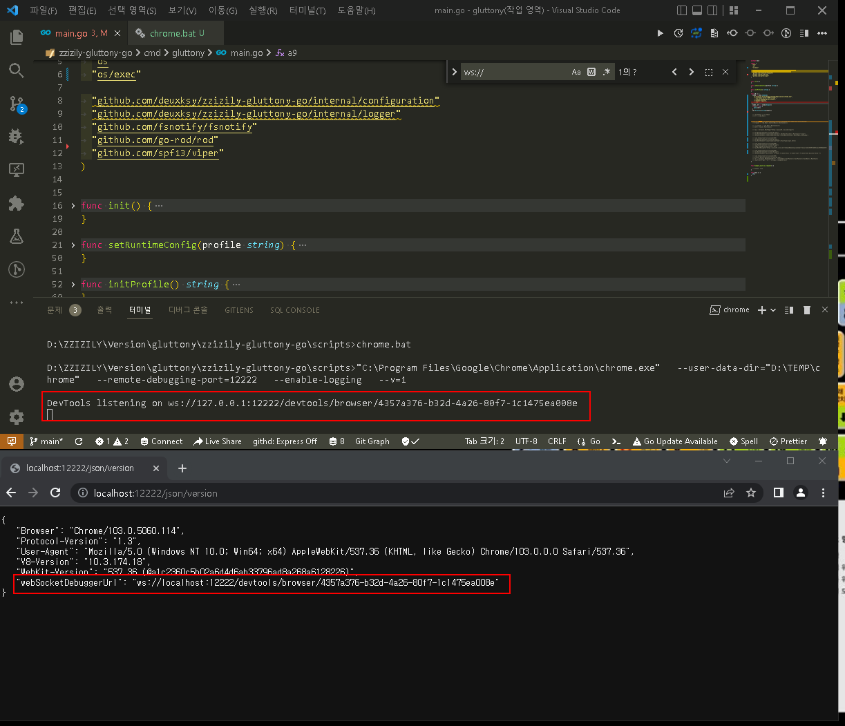Run the file with the play button
The image size is (845, 726).
[x=660, y=33]
